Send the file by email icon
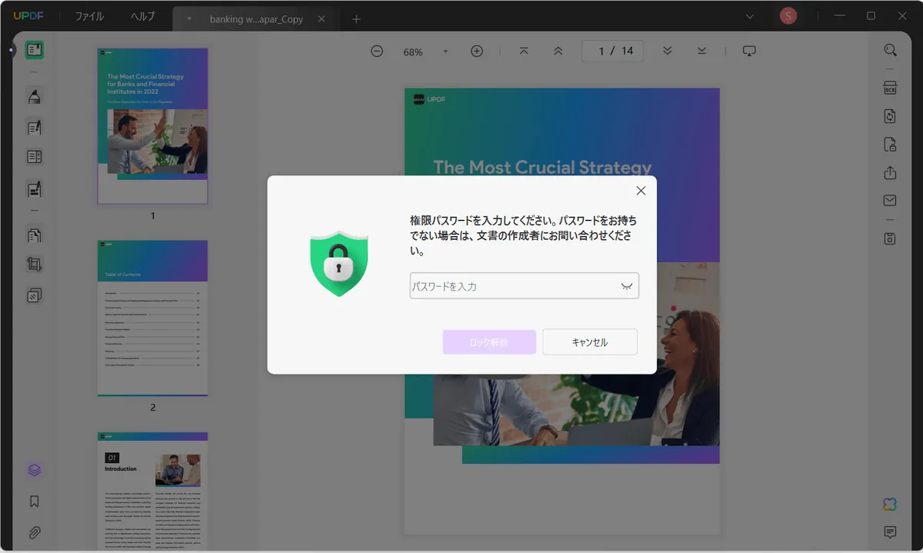The image size is (923, 553). pyautogui.click(x=890, y=201)
